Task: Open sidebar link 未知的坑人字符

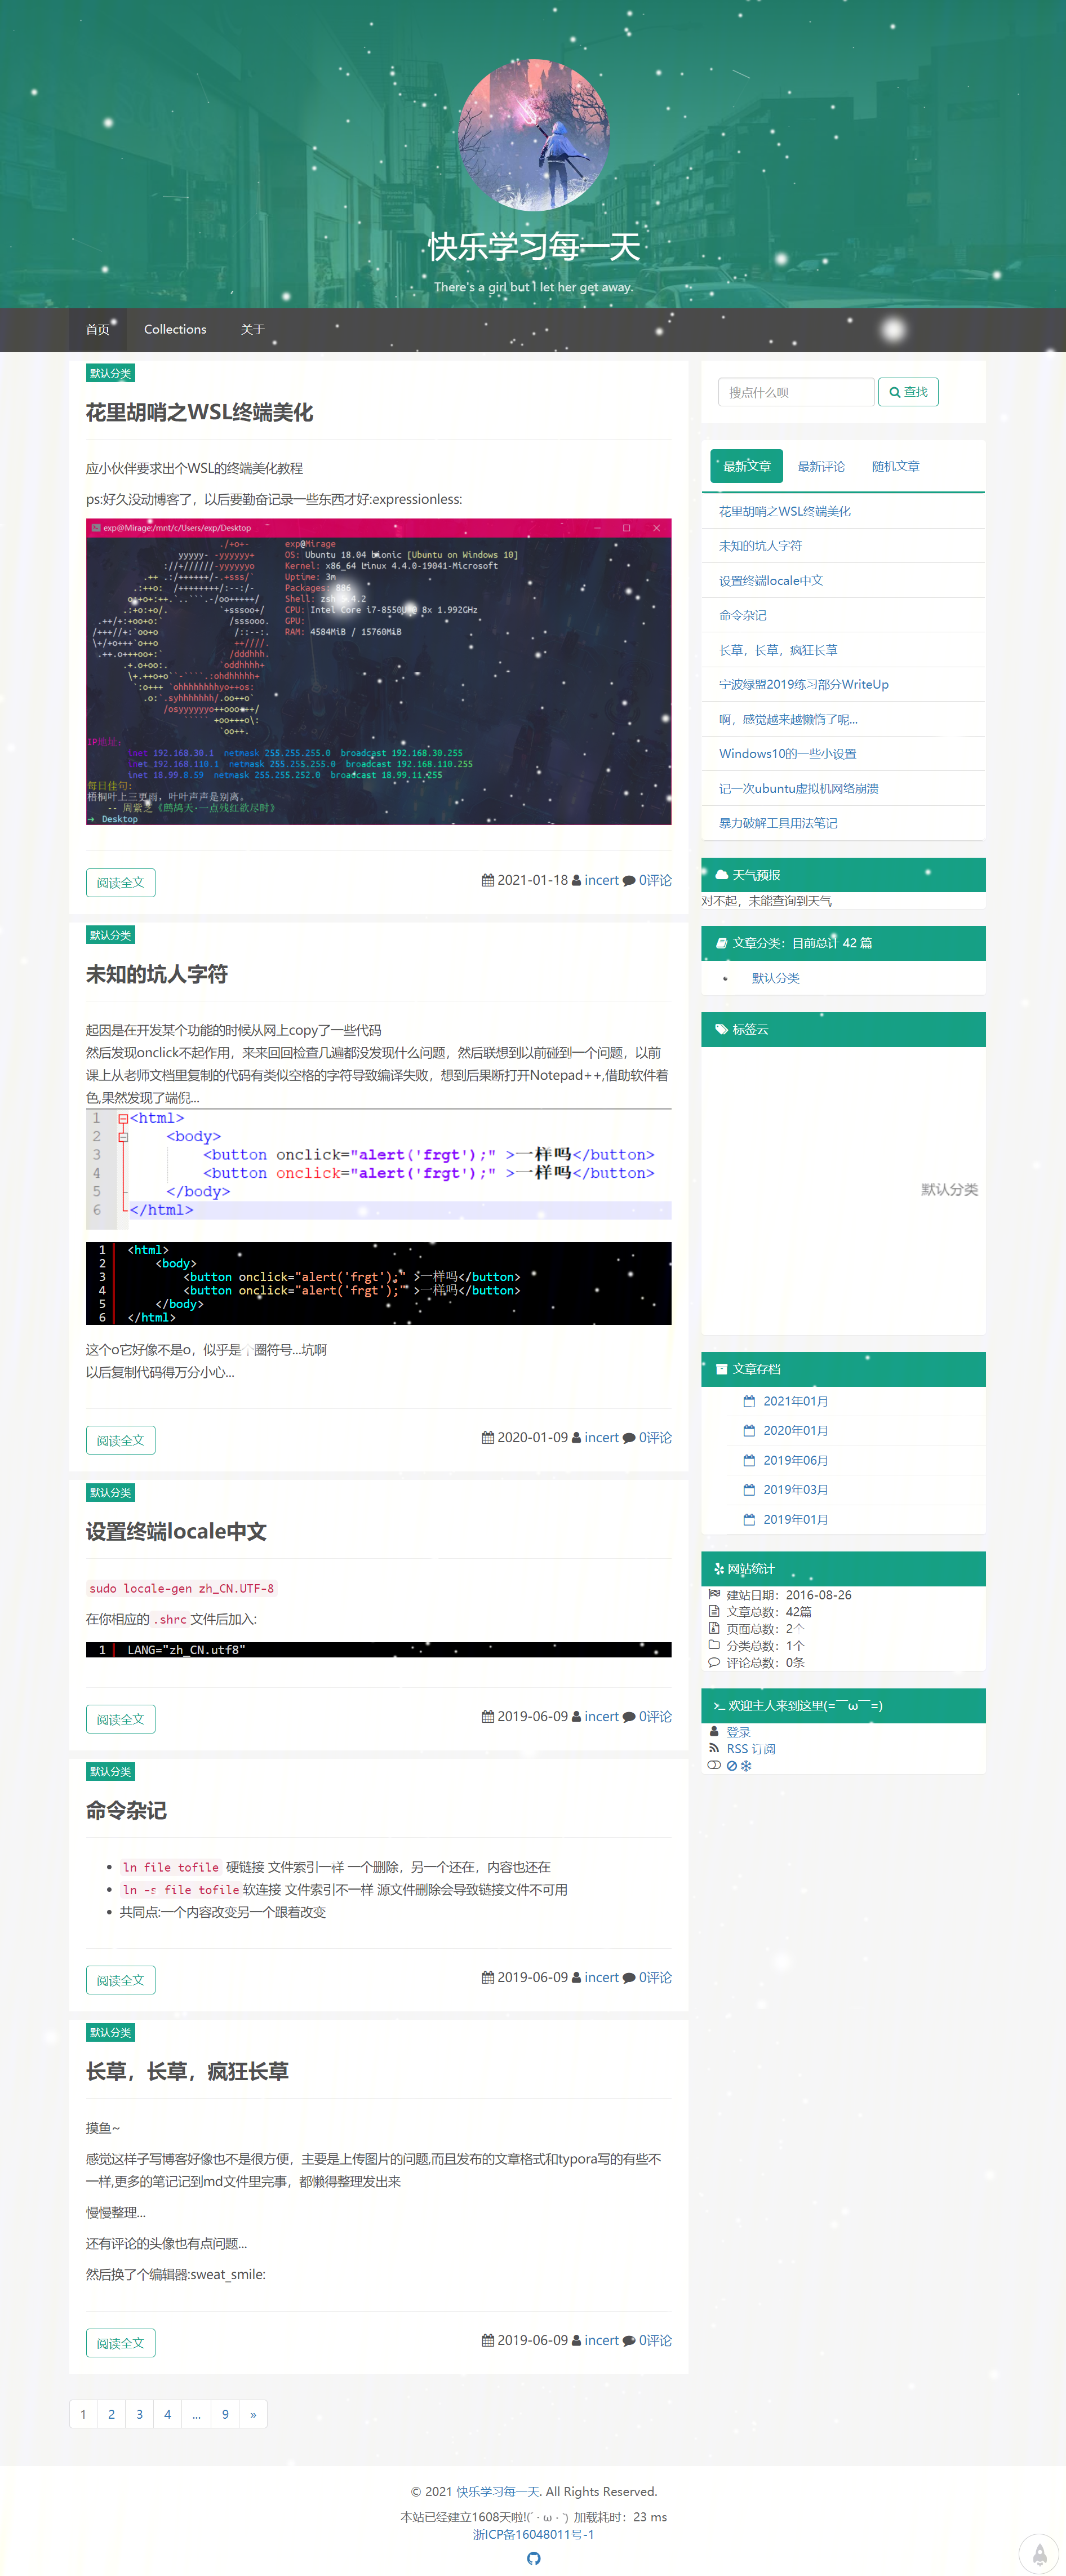Action: tap(760, 546)
